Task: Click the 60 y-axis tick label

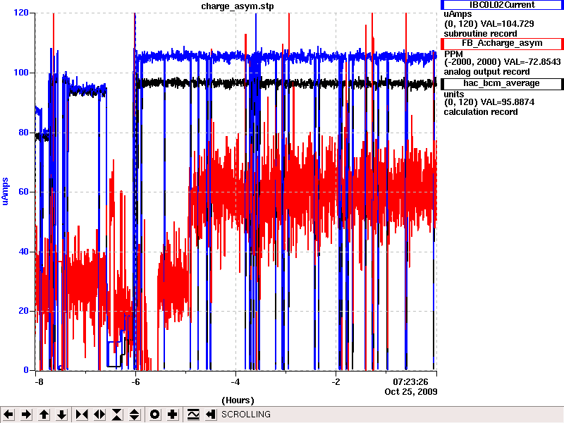Action: [x=23, y=192]
